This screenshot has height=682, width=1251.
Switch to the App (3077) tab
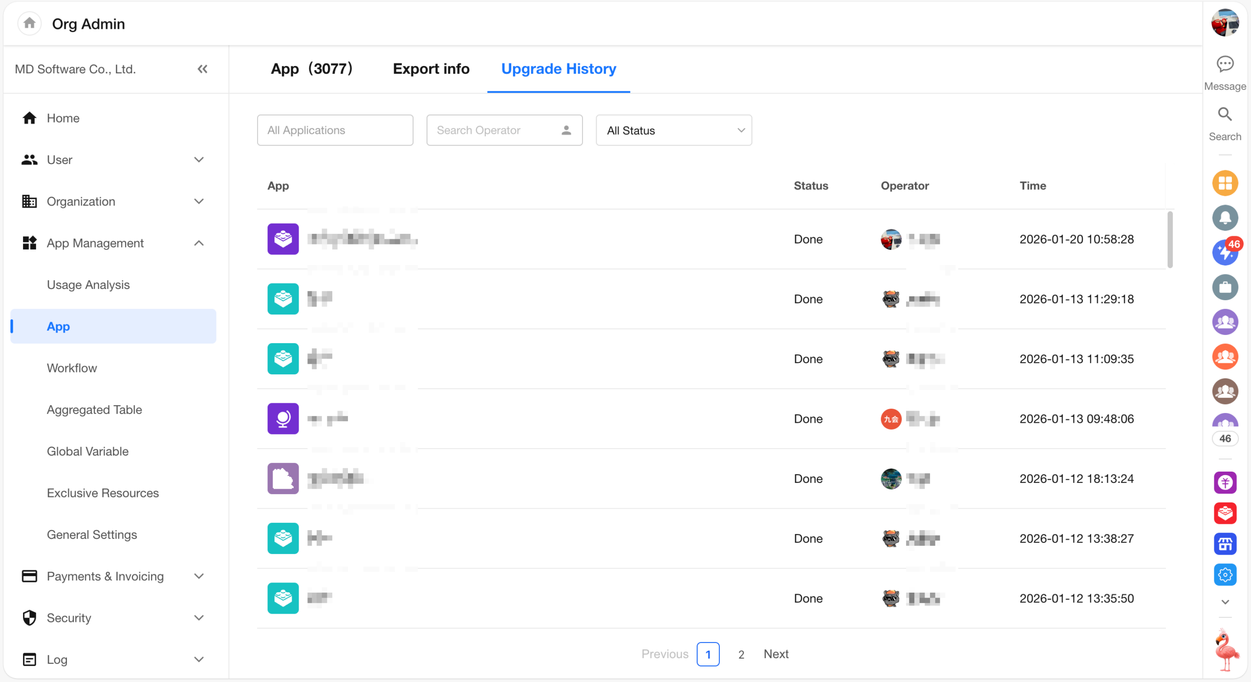pos(311,69)
